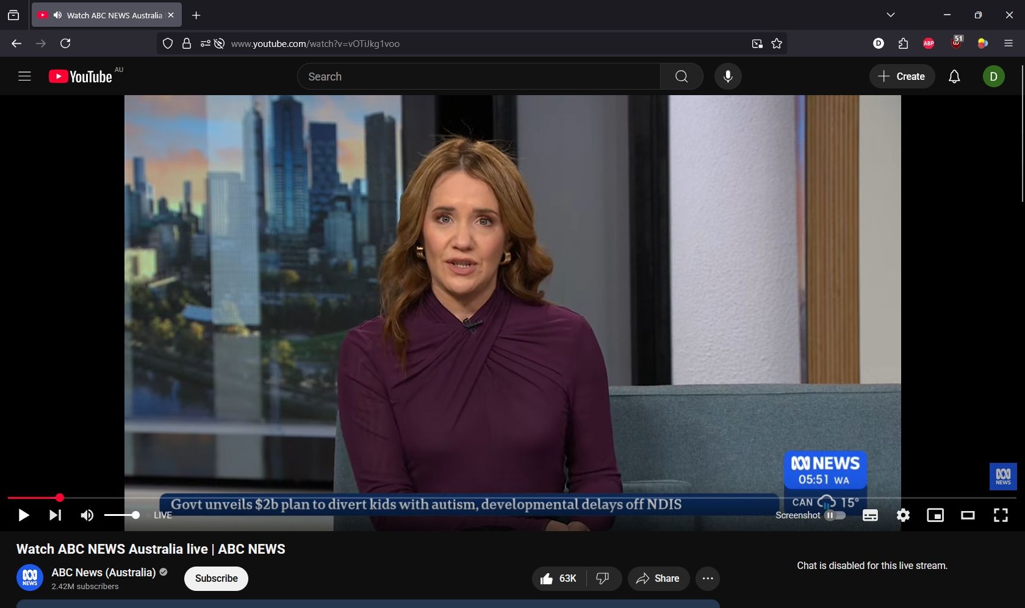
Task: Switch to miniplayer view
Action: 935,515
